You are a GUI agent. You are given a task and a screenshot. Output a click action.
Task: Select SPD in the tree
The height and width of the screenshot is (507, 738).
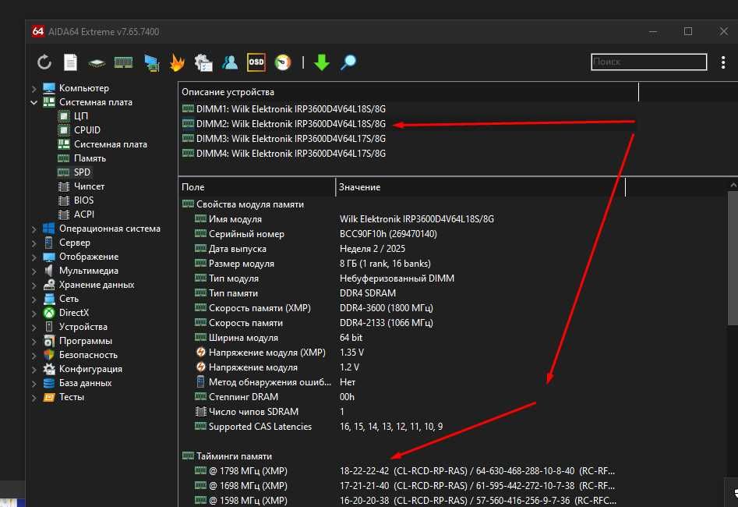coord(82,172)
